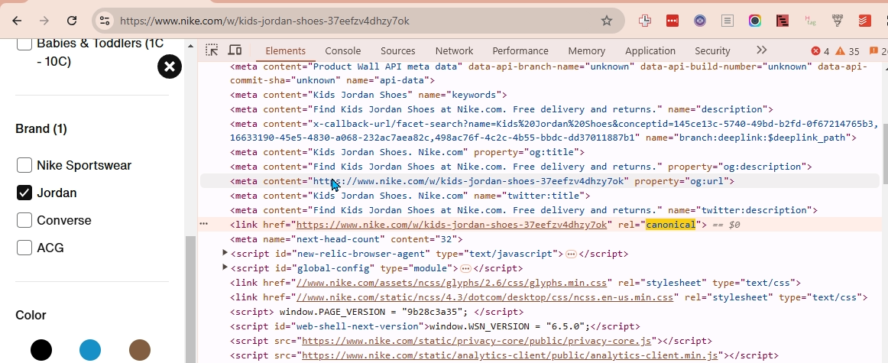
Task: Open the analytics-client.min.js script link
Action: click(x=510, y=355)
